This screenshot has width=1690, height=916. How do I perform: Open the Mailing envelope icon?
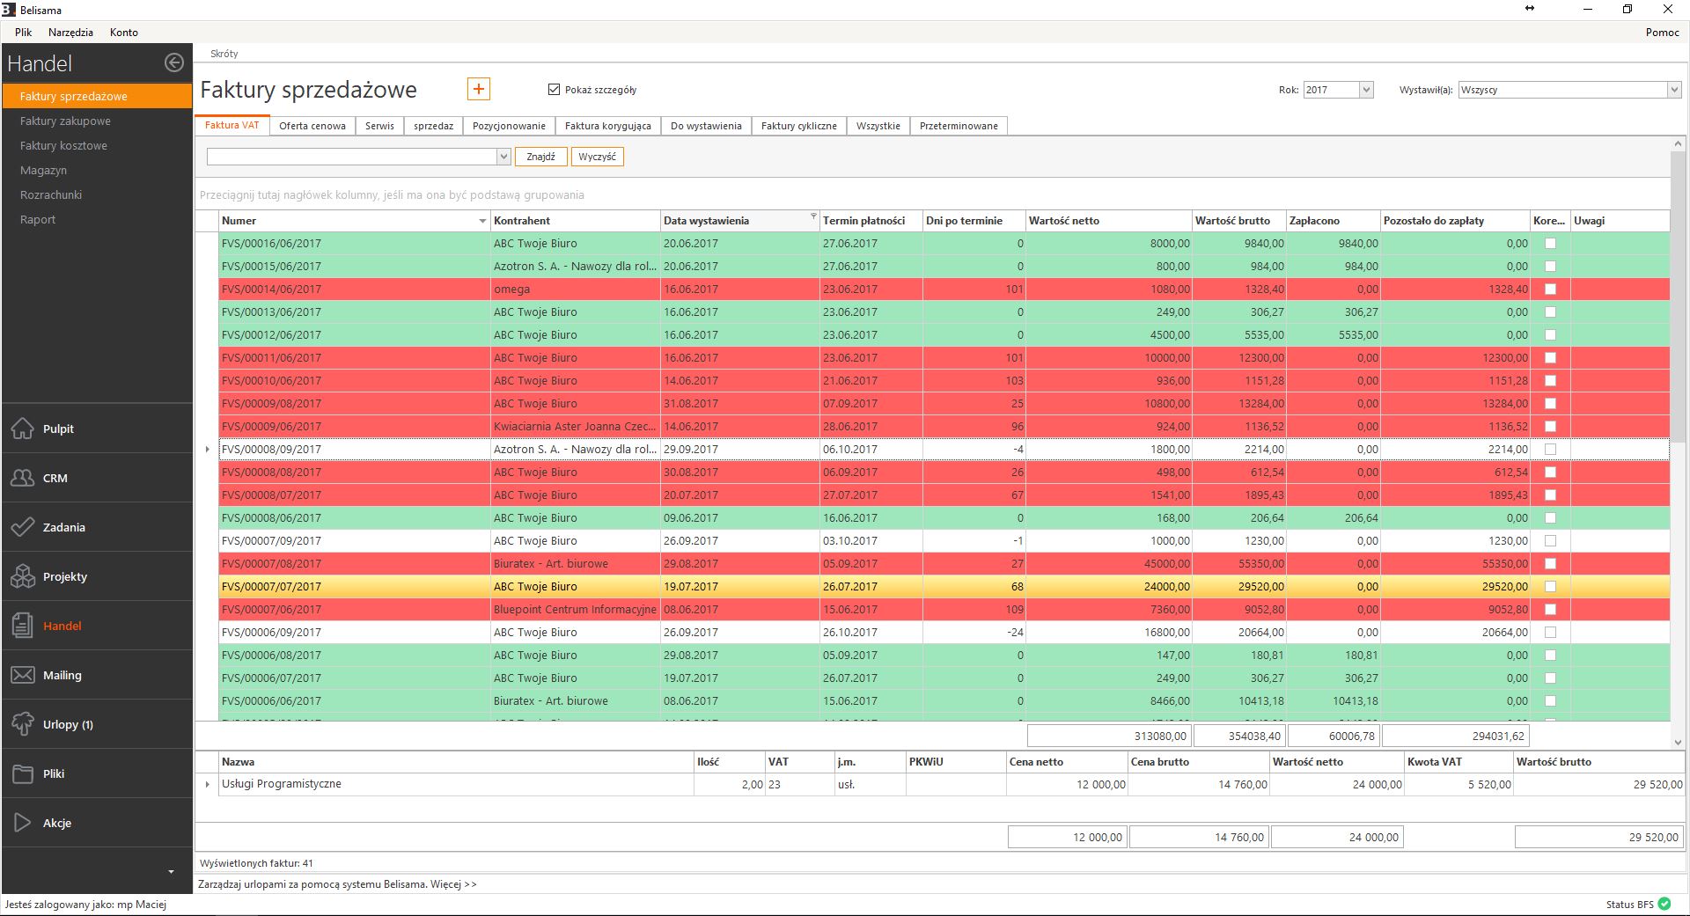pyautogui.click(x=23, y=675)
